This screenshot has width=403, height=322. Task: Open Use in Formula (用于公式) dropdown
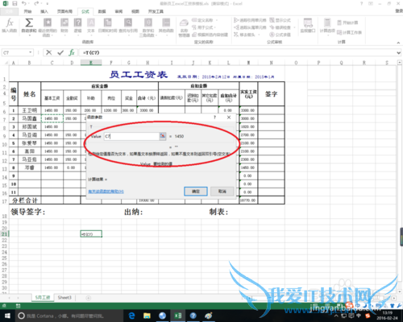click(204, 27)
